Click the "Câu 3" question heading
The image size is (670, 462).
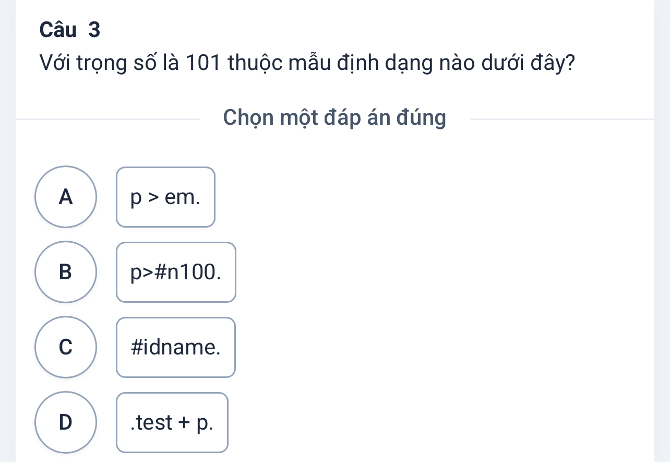pyautogui.click(x=69, y=31)
